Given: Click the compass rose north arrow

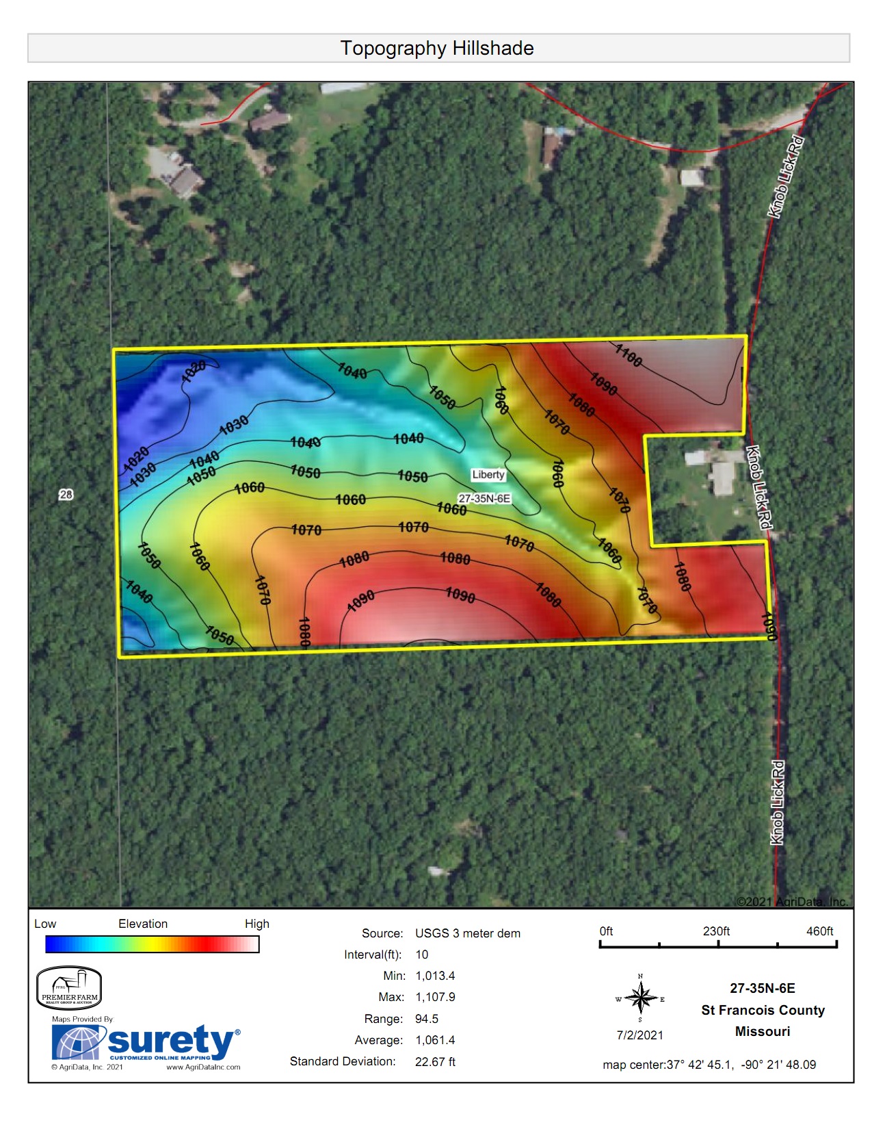Looking at the screenshot, I should pyautogui.click(x=640, y=997).
